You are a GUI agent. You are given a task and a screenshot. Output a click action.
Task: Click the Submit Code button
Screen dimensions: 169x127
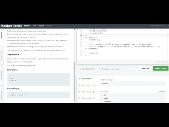161,68
